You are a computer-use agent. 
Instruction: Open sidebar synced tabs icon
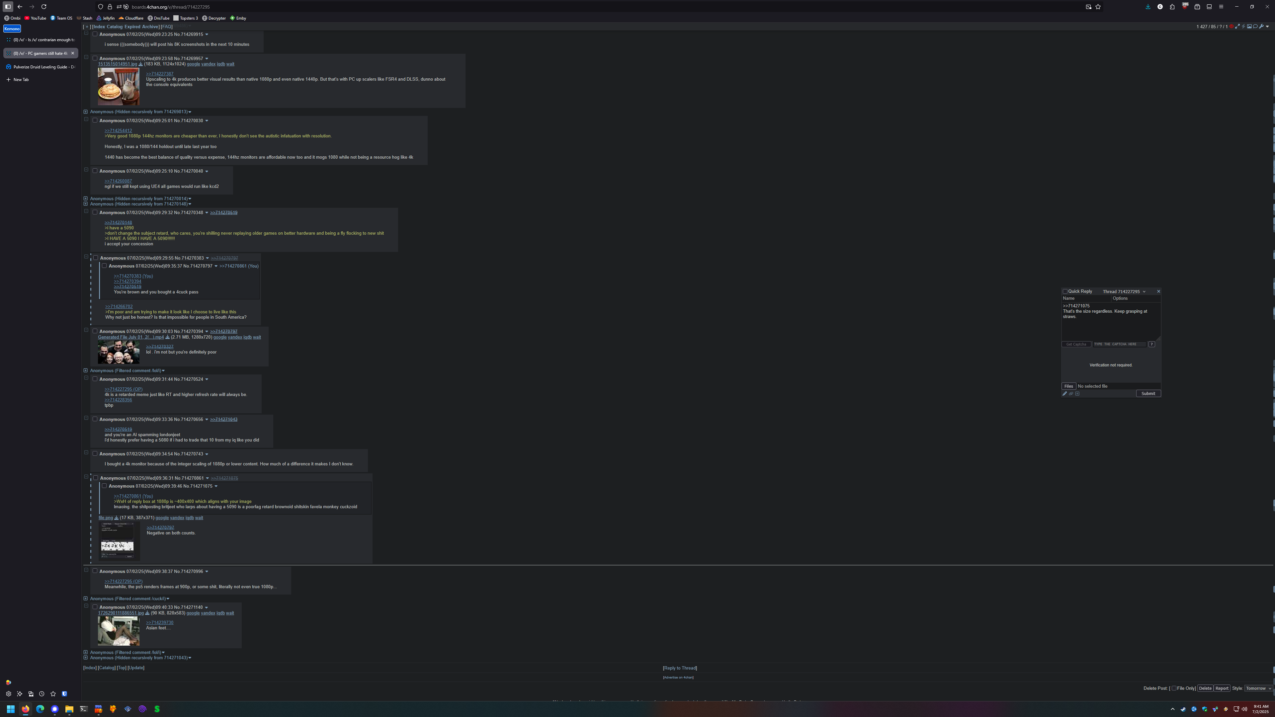(31, 694)
